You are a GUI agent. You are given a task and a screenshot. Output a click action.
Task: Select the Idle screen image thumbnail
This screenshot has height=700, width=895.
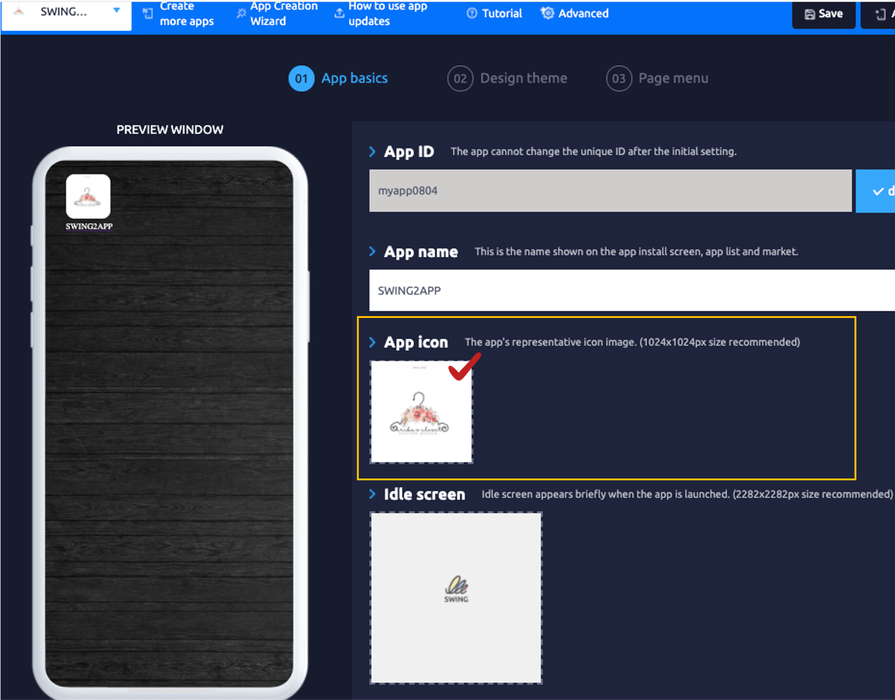tap(456, 597)
